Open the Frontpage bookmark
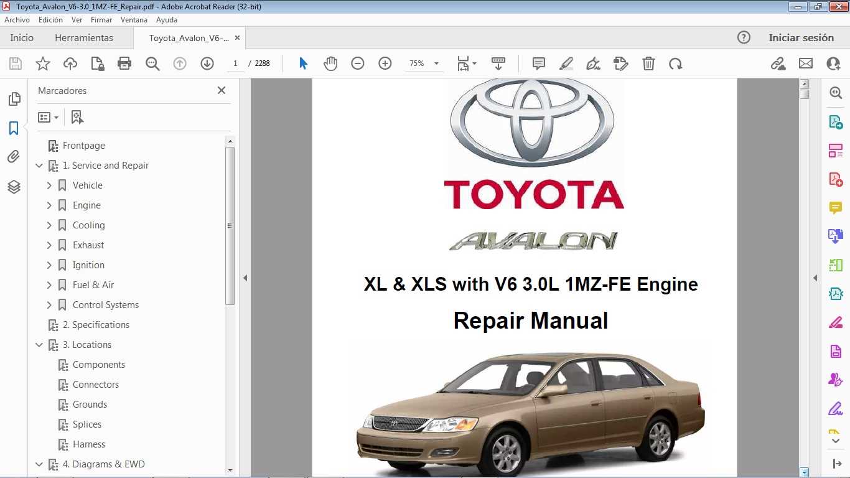850x478 pixels. 84,146
